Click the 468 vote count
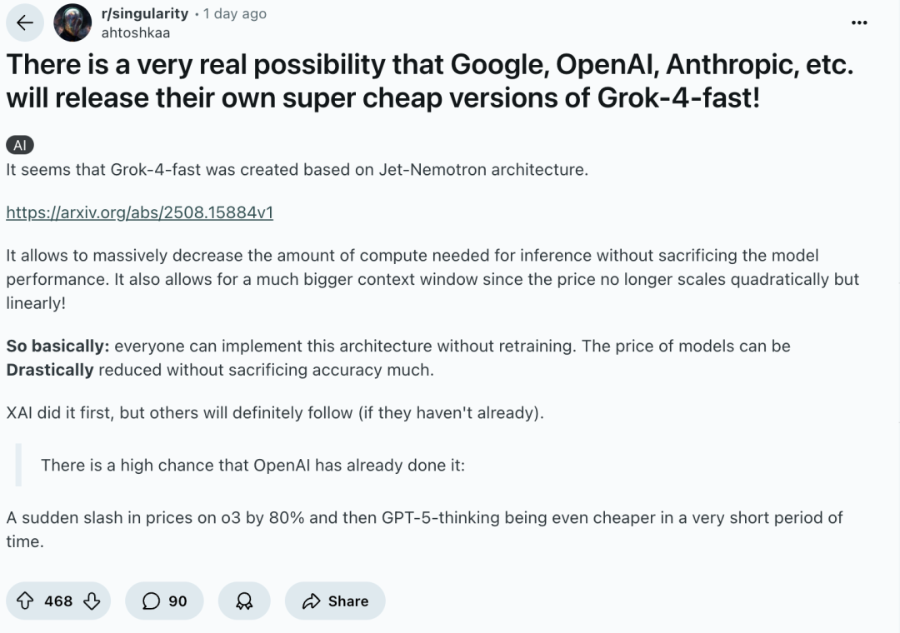Image resolution: width=900 pixels, height=633 pixels. (x=58, y=601)
